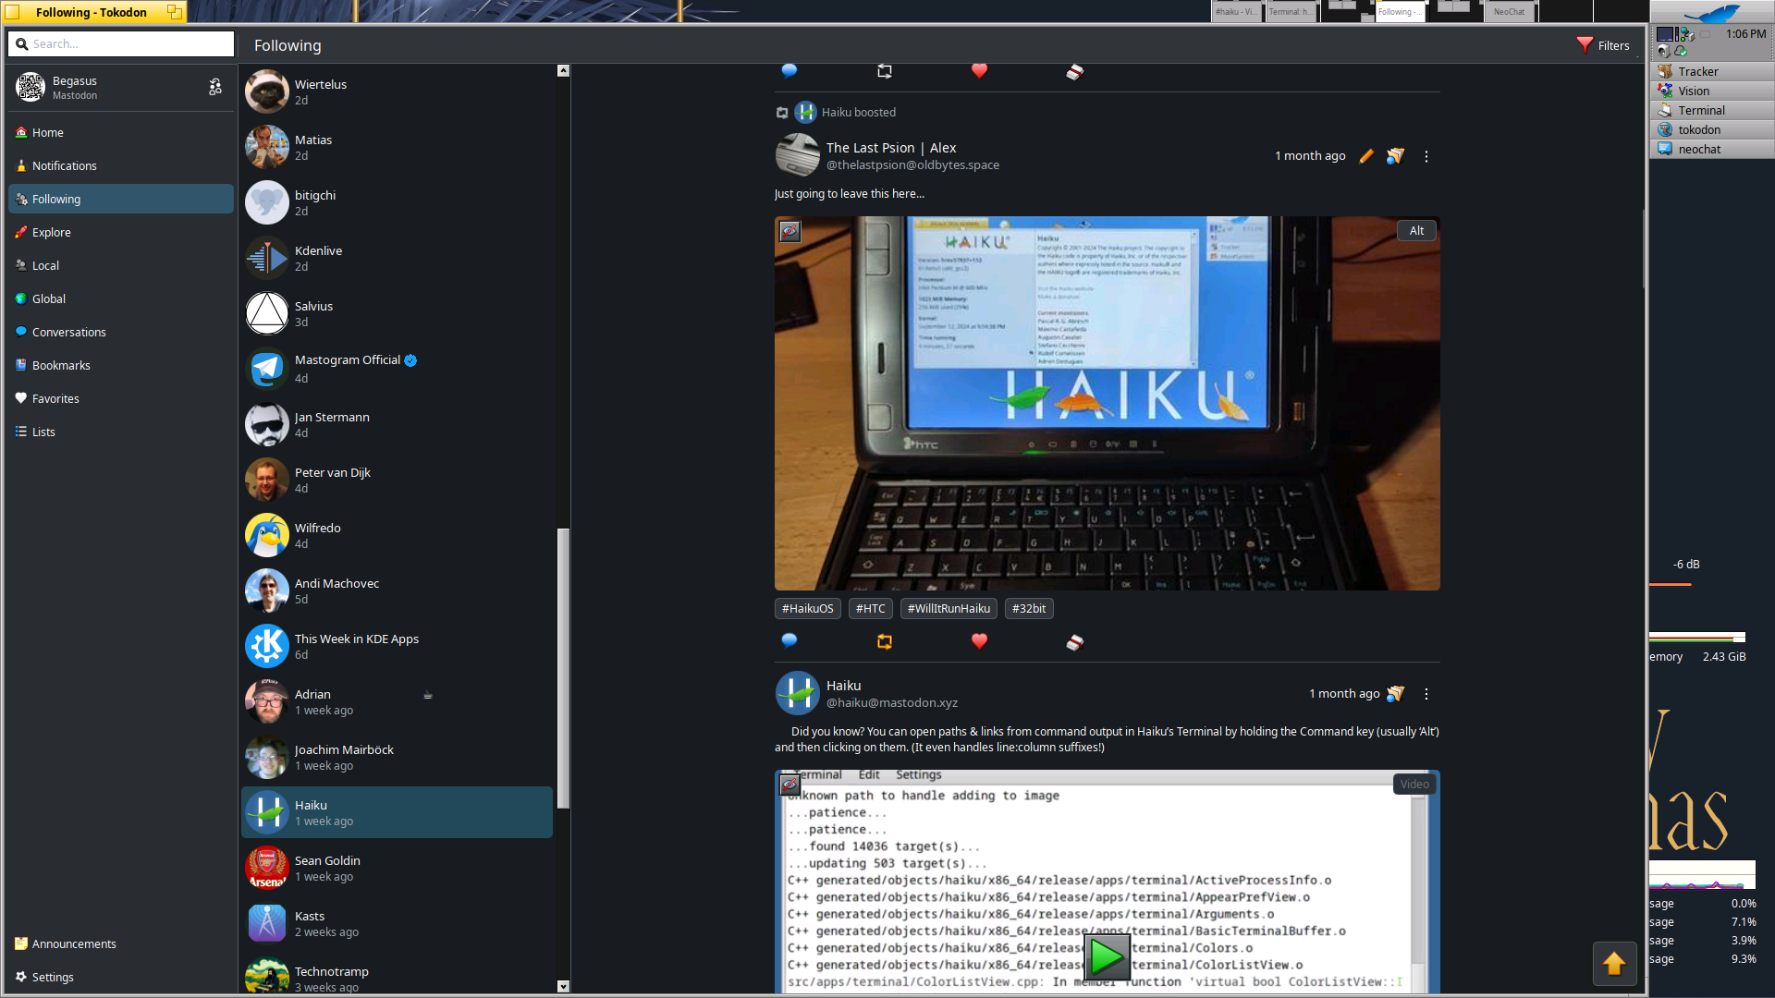Click the reply icon at top of timeline
The image size is (1775, 998).
[790, 71]
